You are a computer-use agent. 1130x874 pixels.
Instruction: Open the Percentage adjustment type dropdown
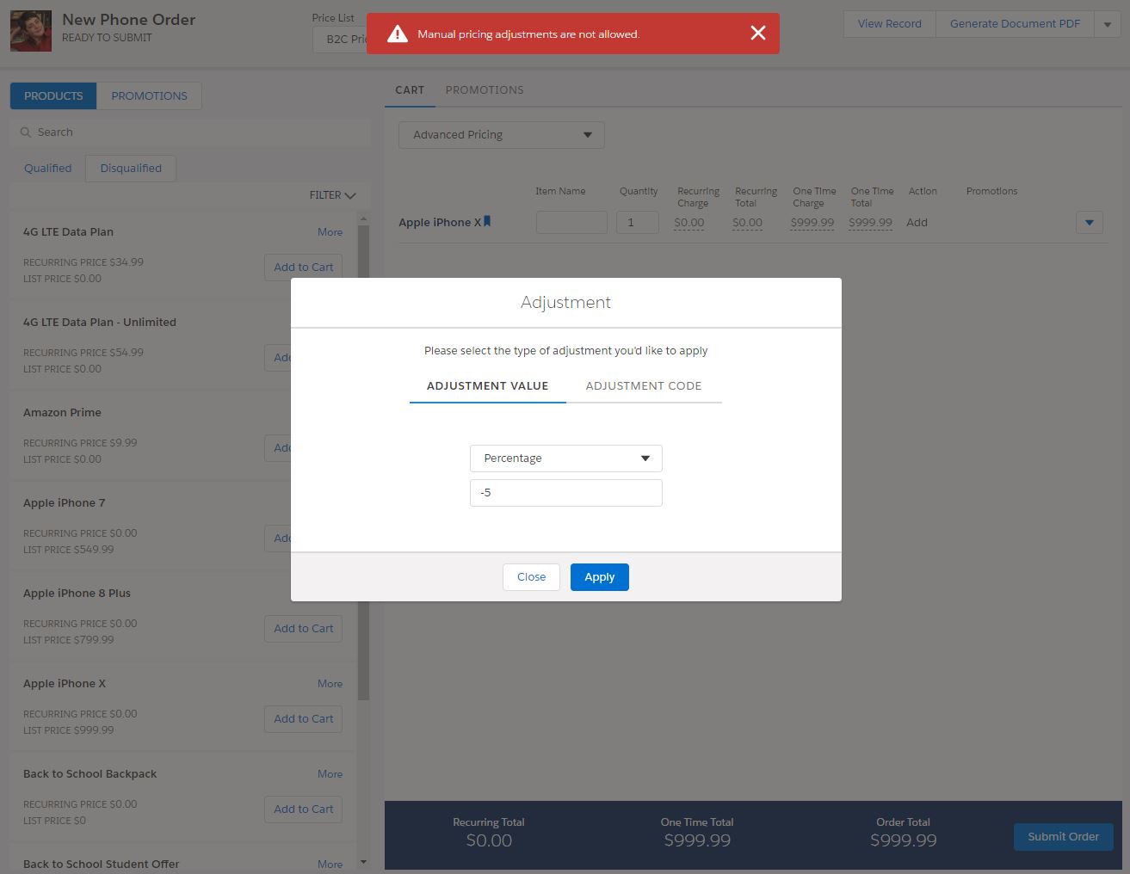point(566,459)
